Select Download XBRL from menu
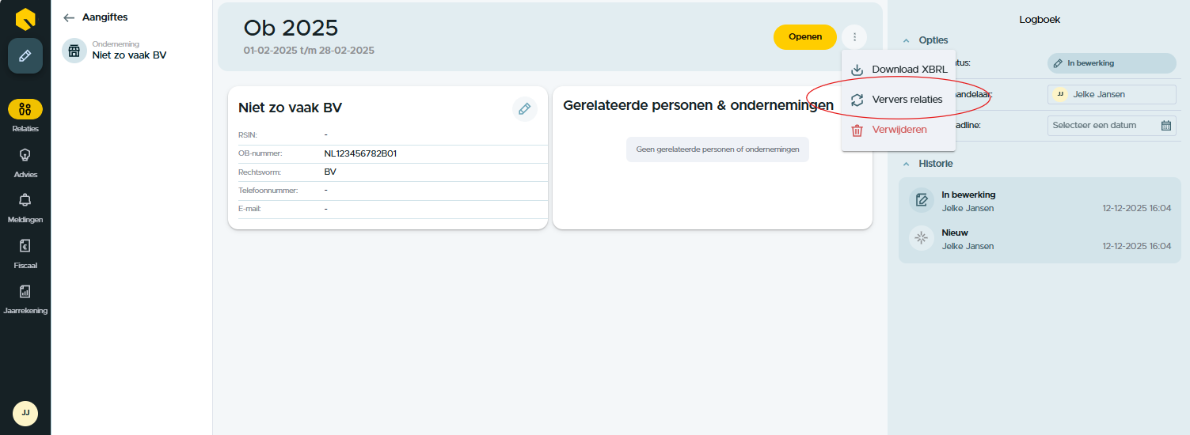Viewport: 1190px width, 435px height. pyautogui.click(x=909, y=70)
